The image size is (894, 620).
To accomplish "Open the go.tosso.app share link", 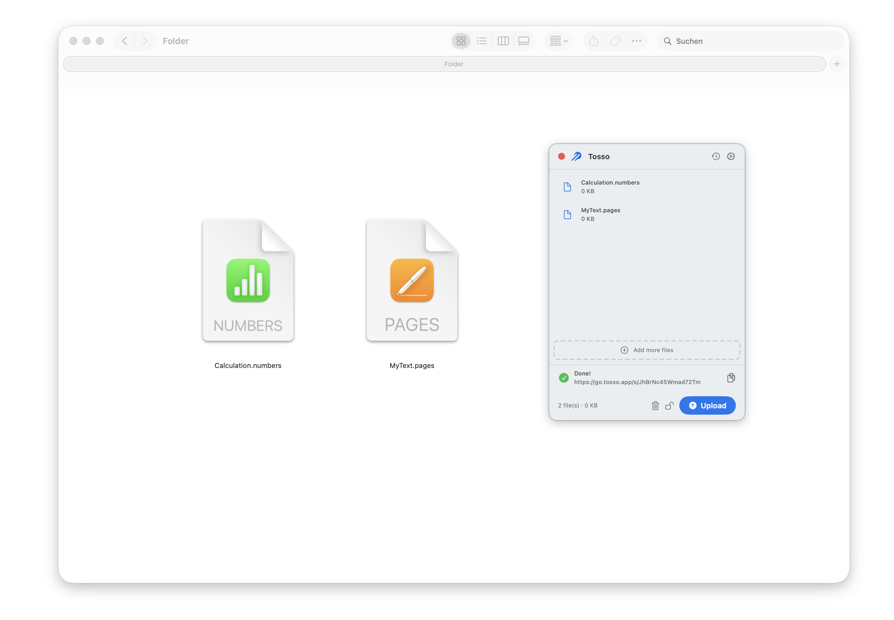I will pyautogui.click(x=637, y=382).
